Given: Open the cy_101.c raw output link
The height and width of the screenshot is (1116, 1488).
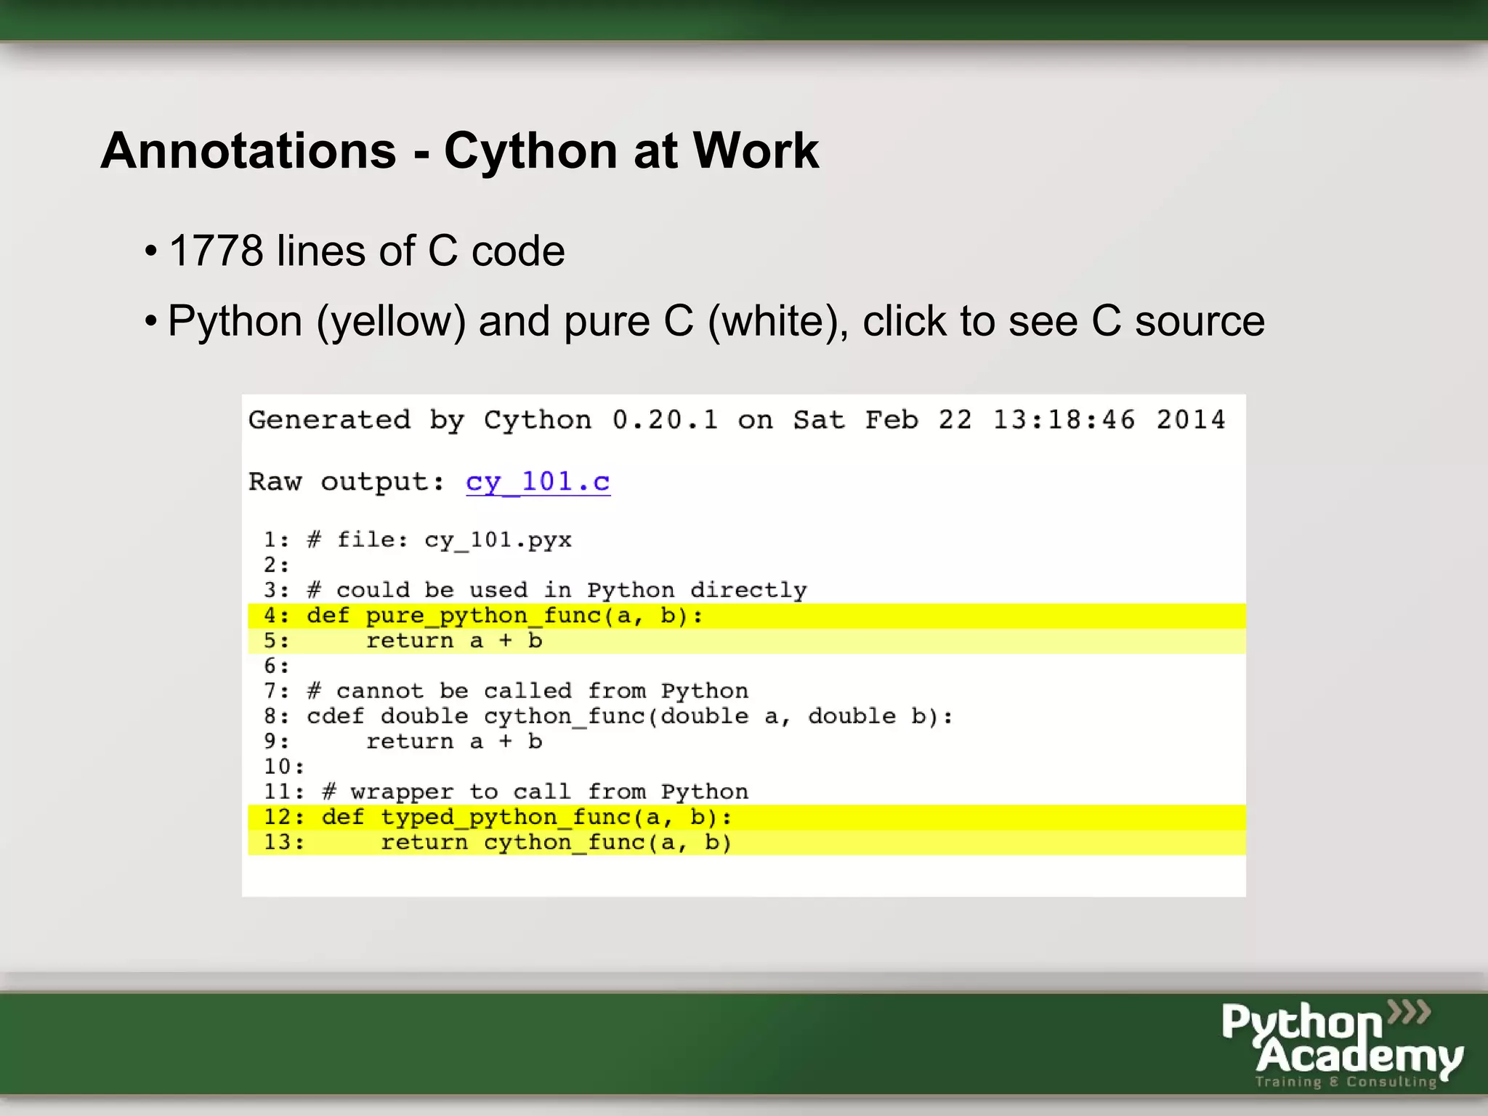Looking at the screenshot, I should point(538,482).
